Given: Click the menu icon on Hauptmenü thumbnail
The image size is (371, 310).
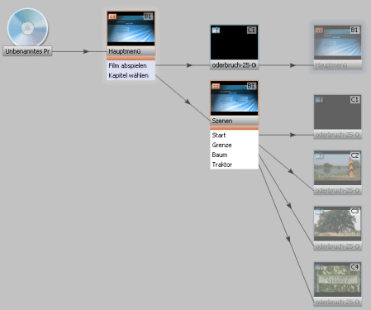Looking at the screenshot, I should [112, 17].
